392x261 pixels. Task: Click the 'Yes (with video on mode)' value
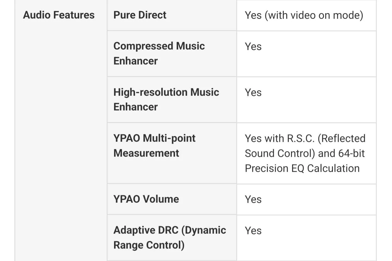tap(304, 15)
